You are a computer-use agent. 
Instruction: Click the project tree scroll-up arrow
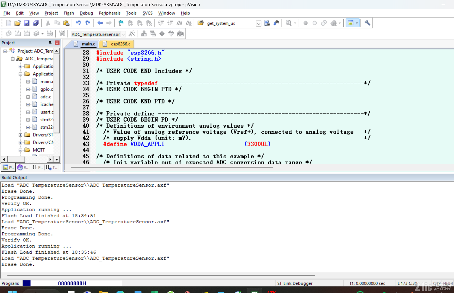tap(57, 51)
